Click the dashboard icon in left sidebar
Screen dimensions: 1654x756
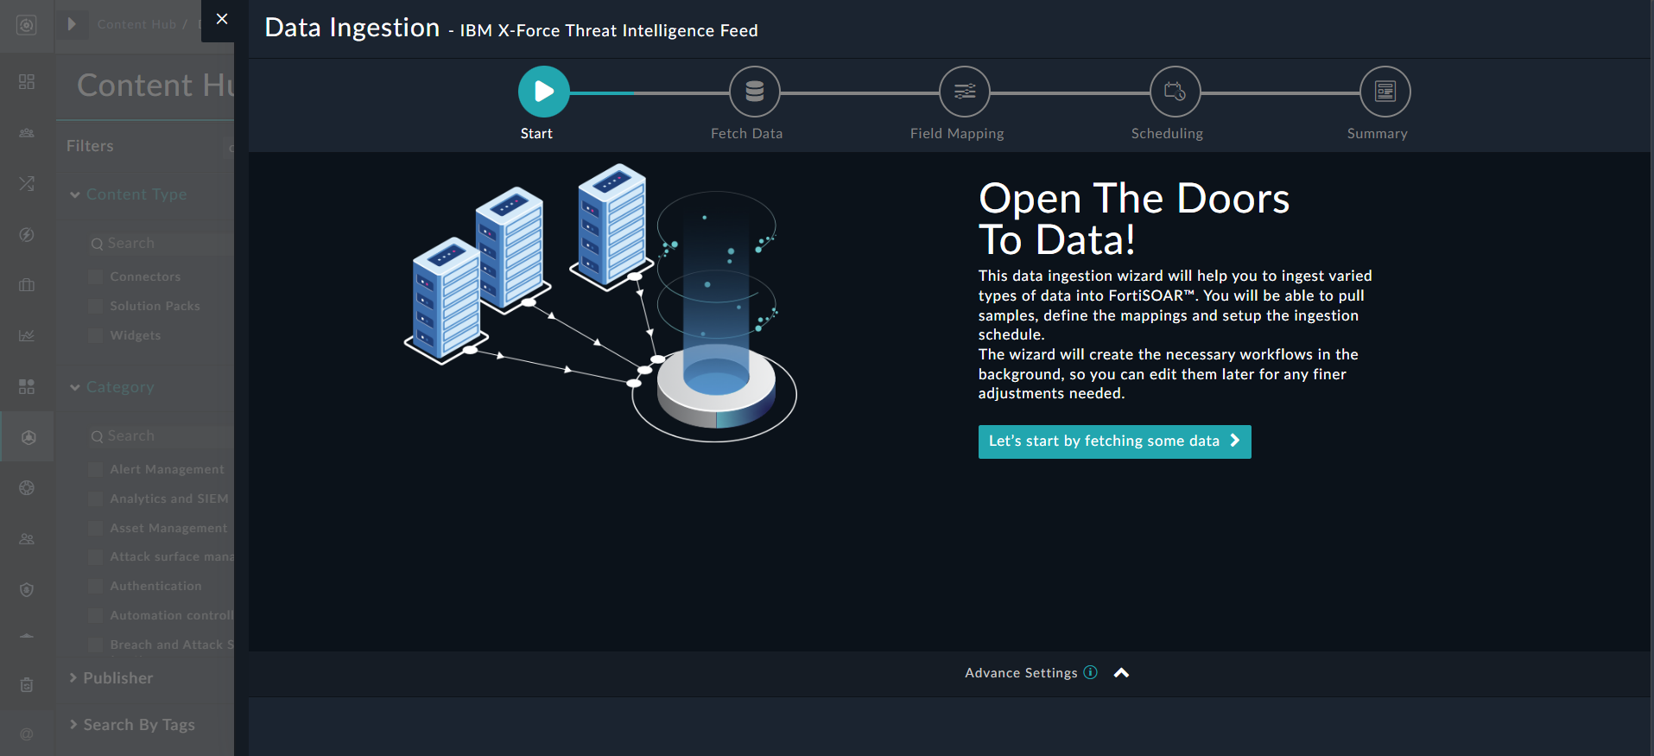27,81
